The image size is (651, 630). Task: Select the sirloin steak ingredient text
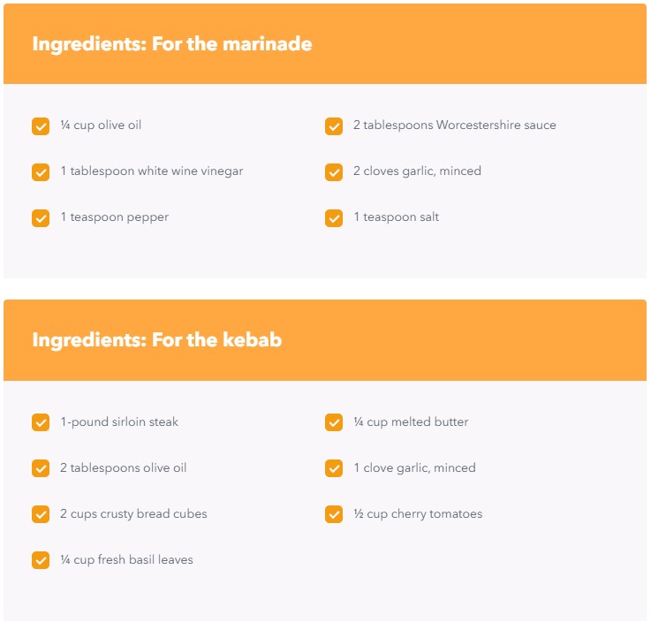pos(145,422)
